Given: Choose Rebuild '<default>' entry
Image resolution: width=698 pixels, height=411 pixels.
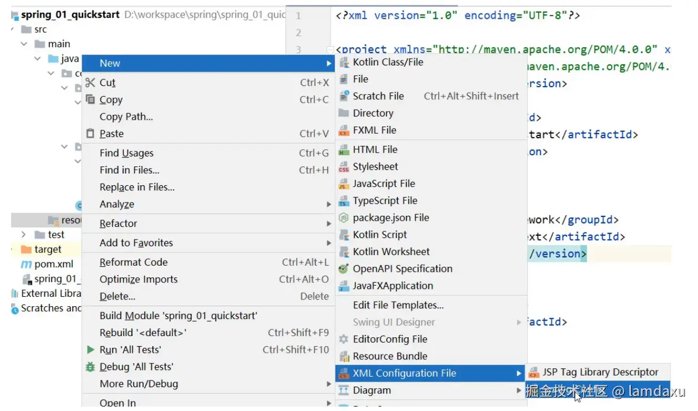Looking at the screenshot, I should point(208,333).
